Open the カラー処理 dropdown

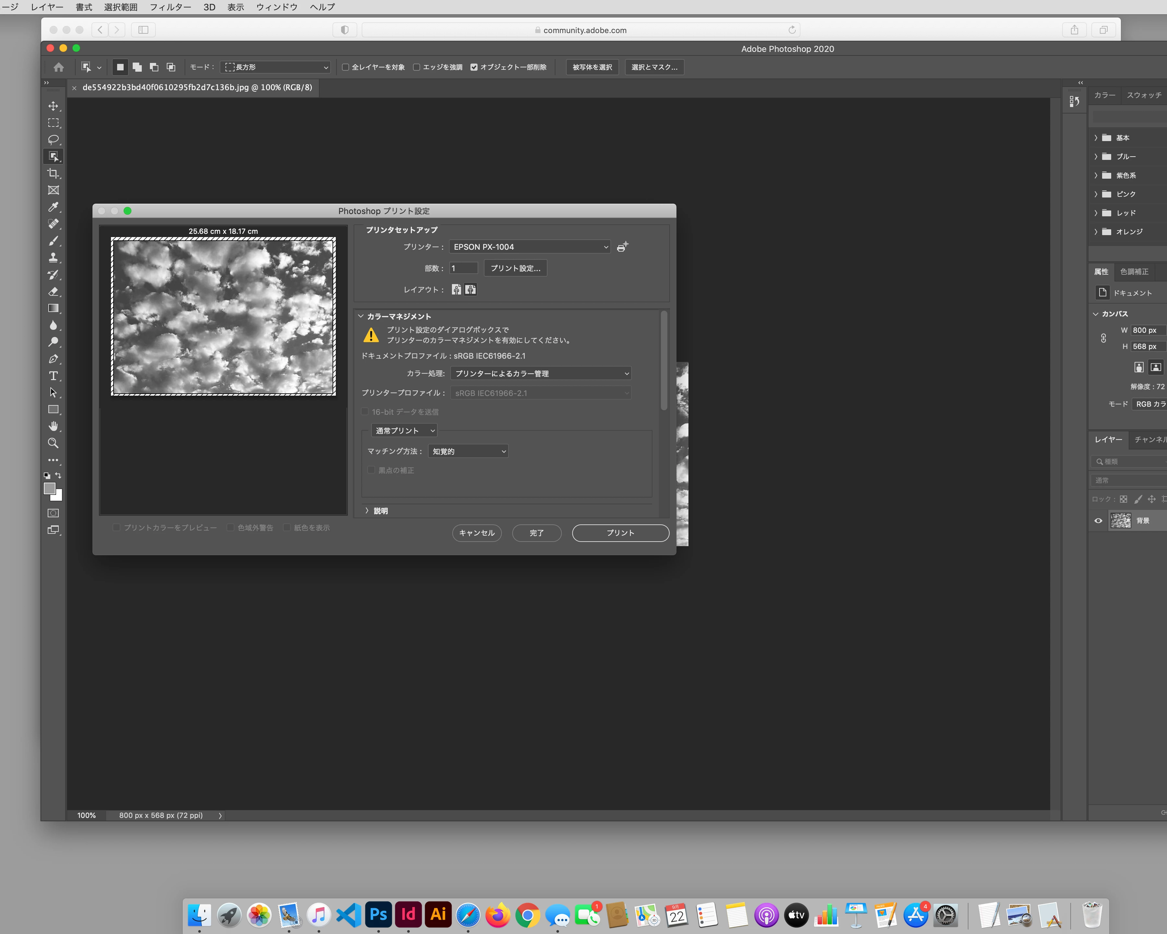tap(541, 373)
